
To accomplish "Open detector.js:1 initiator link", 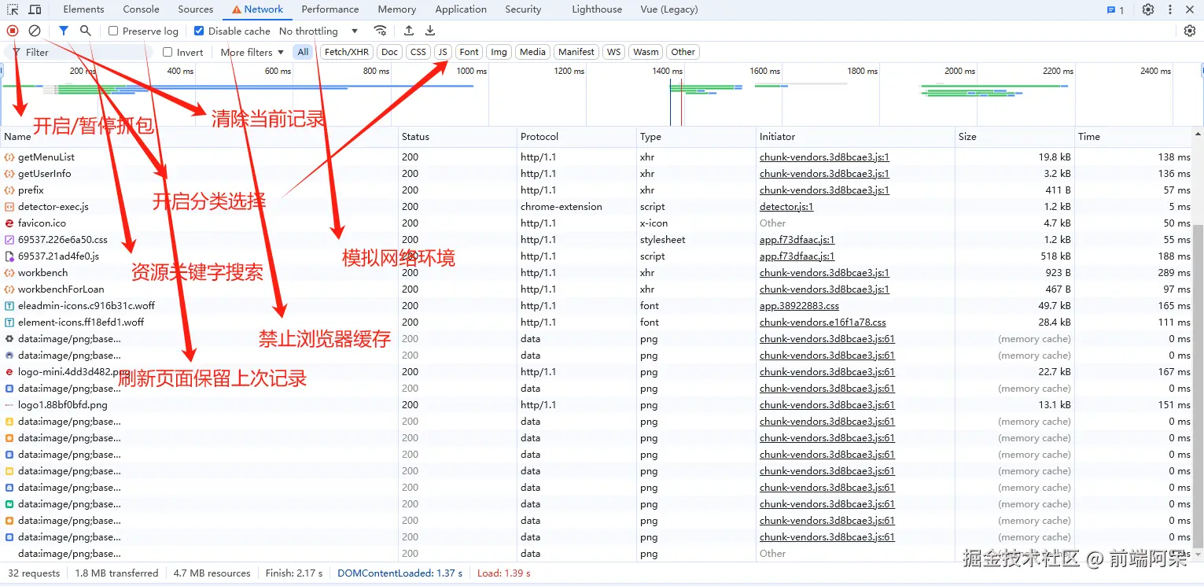I will pyautogui.click(x=786, y=207).
